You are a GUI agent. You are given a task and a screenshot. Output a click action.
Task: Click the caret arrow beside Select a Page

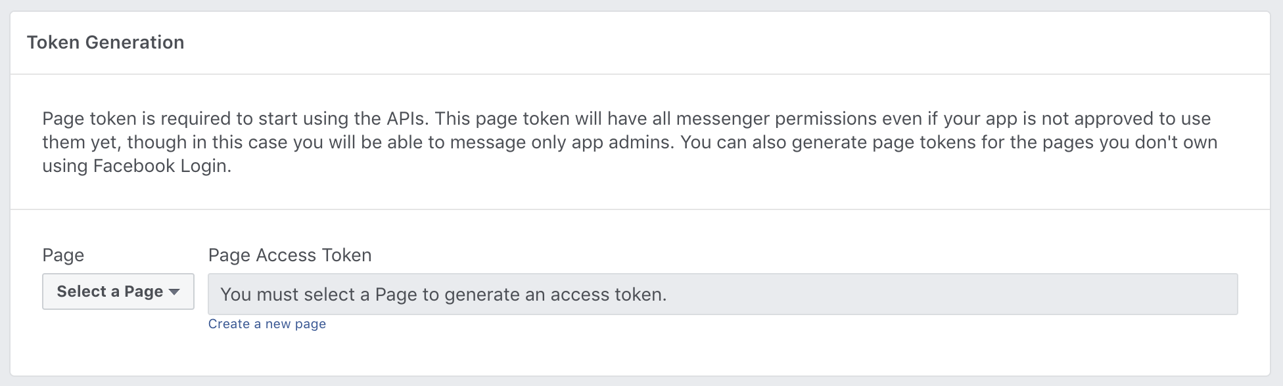[x=174, y=292]
